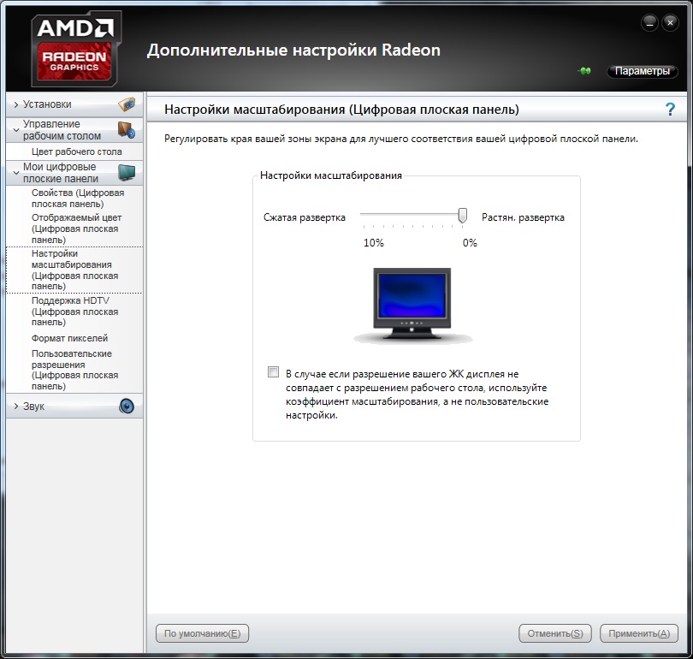Open Поддержка HDTV page
Viewport: 693px width, 659px height.
[74, 312]
